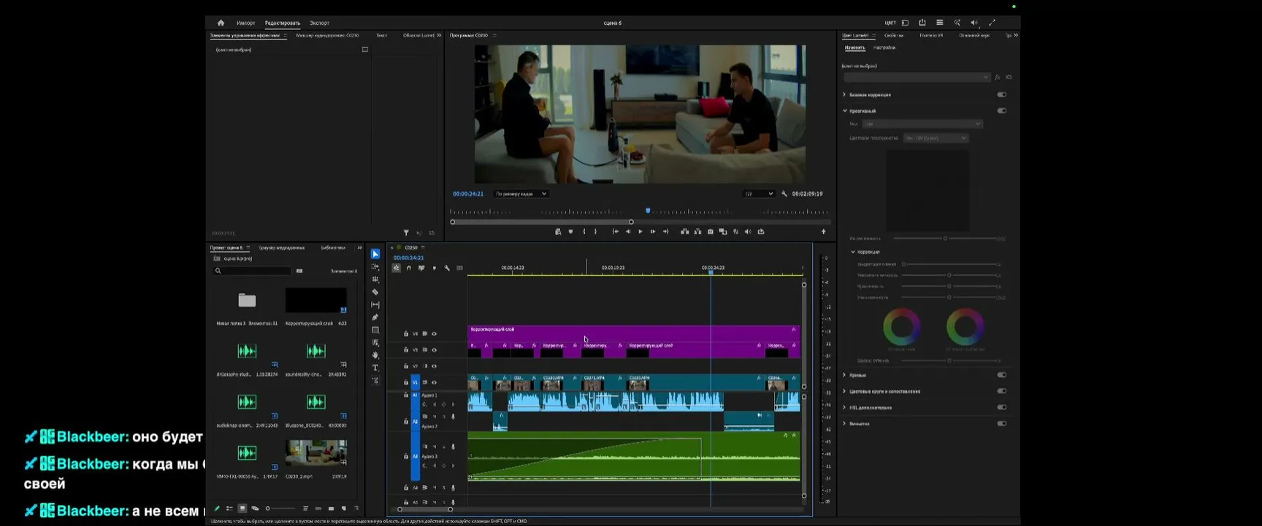1262x526 pixels.
Task: Adjust the Intensity slider handle
Action: click(945, 238)
